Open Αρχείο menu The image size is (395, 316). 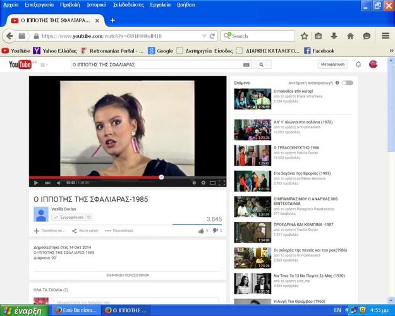point(10,5)
